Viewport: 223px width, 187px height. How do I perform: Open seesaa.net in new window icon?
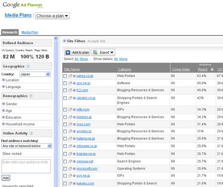(70, 161)
